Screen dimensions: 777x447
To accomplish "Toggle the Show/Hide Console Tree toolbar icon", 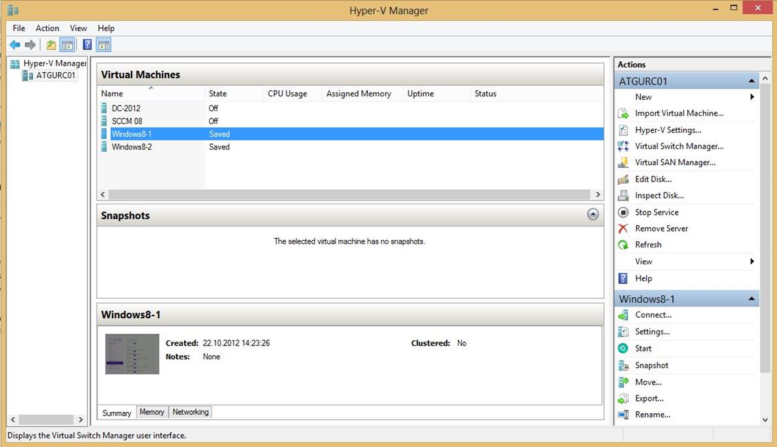I will point(67,45).
